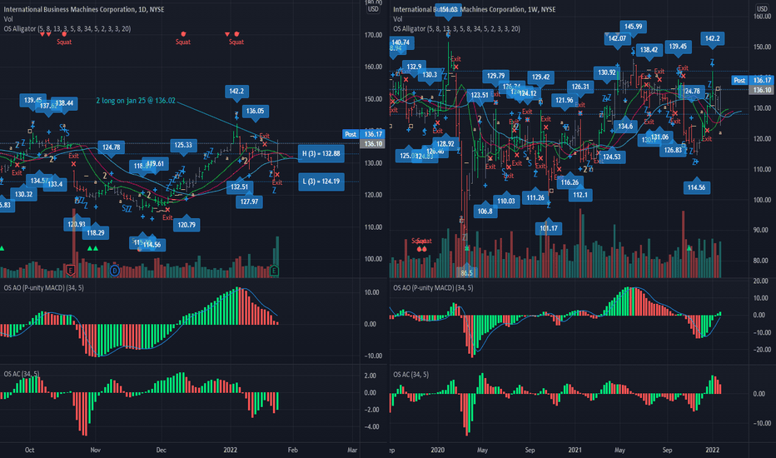Click the Post 136.17 price tag on weekly chart

pyautogui.click(x=754, y=80)
